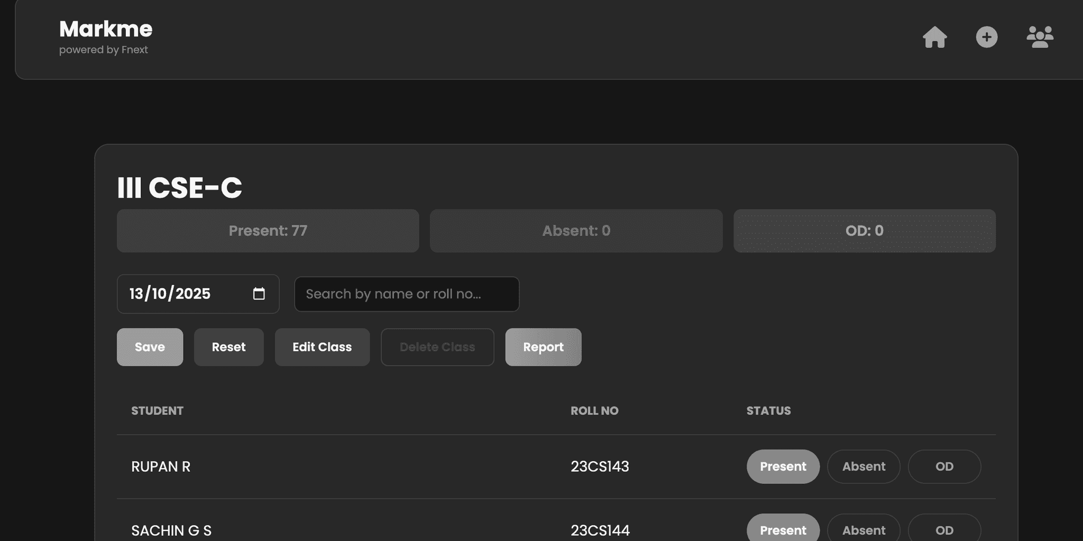
Task: Mark RUPAN R as OD
Action: [944, 467]
